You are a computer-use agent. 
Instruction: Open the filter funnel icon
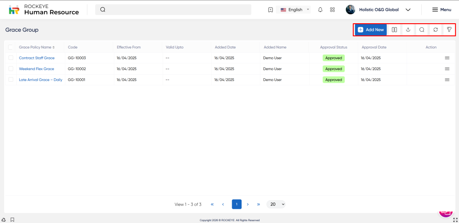click(449, 30)
